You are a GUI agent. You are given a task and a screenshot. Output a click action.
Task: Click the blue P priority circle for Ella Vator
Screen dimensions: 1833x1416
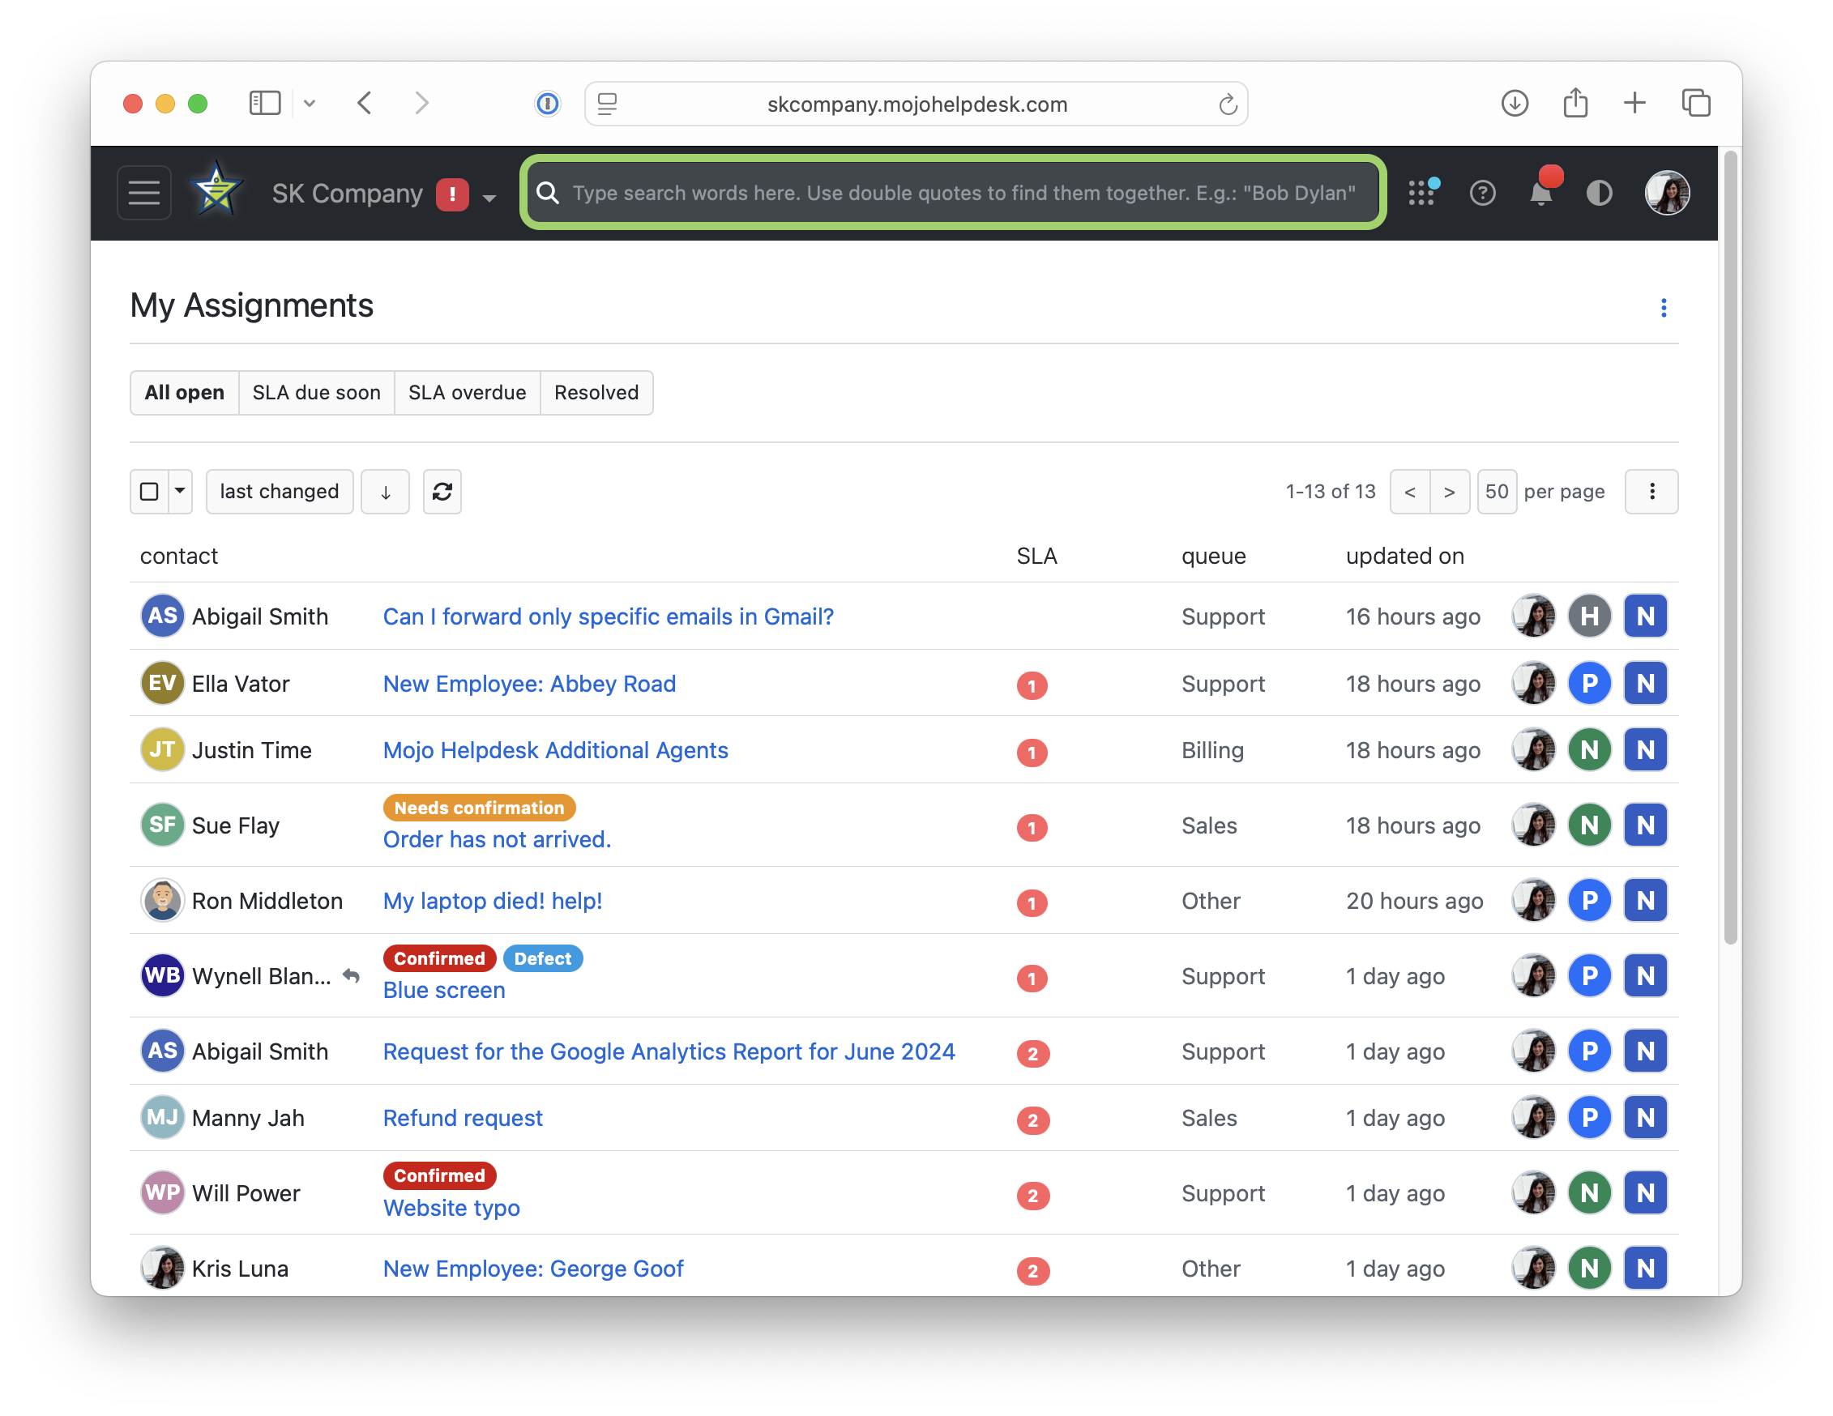tap(1589, 684)
